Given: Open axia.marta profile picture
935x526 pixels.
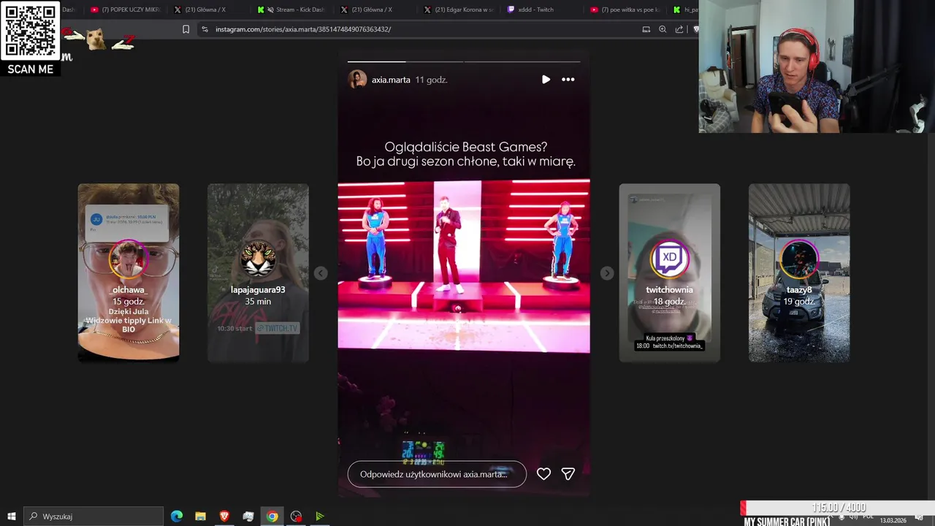Looking at the screenshot, I should coord(358,80).
